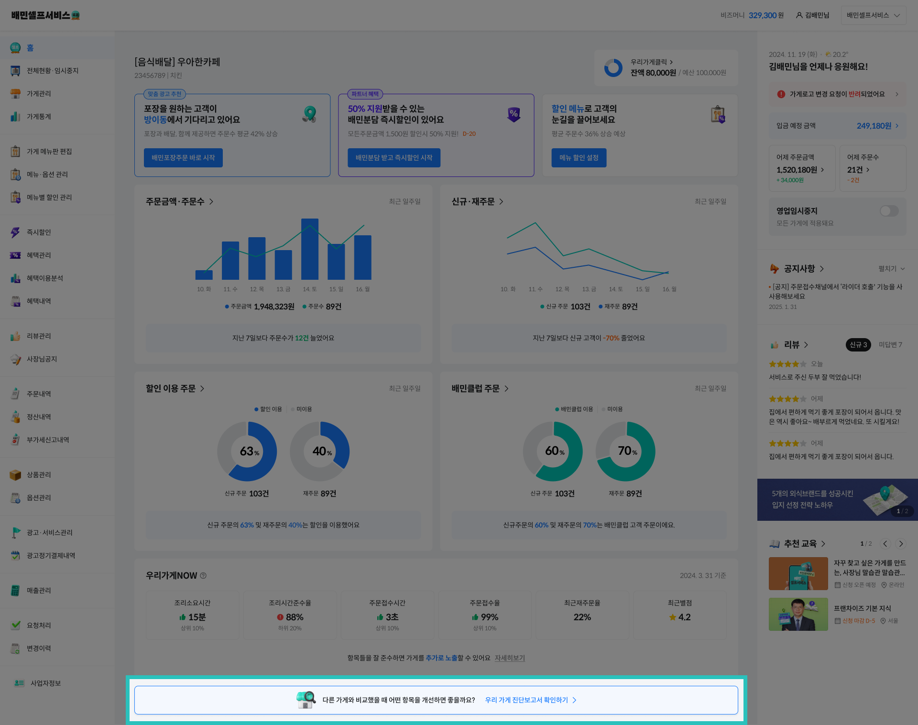Select the 정산내역 icon
The image size is (918, 725).
[x=15, y=417]
